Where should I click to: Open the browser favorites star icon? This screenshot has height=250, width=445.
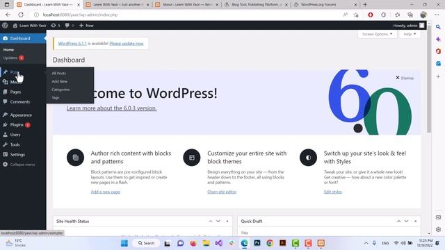[x=397, y=15]
